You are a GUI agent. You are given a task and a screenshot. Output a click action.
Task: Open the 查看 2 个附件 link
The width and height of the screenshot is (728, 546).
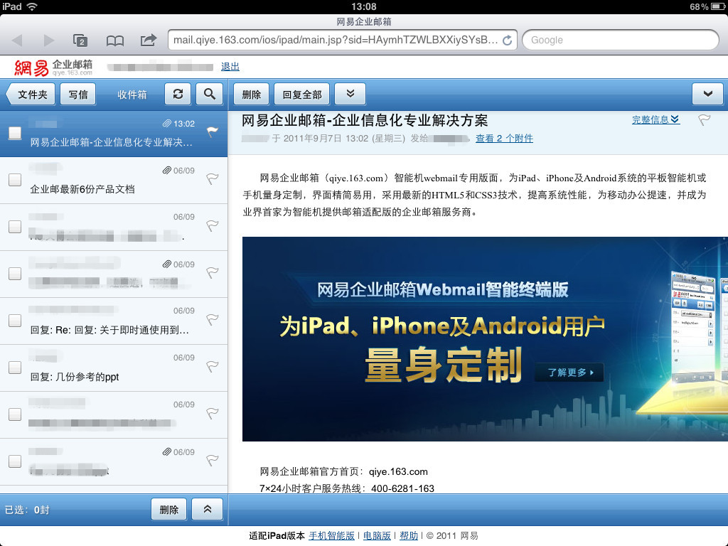504,139
